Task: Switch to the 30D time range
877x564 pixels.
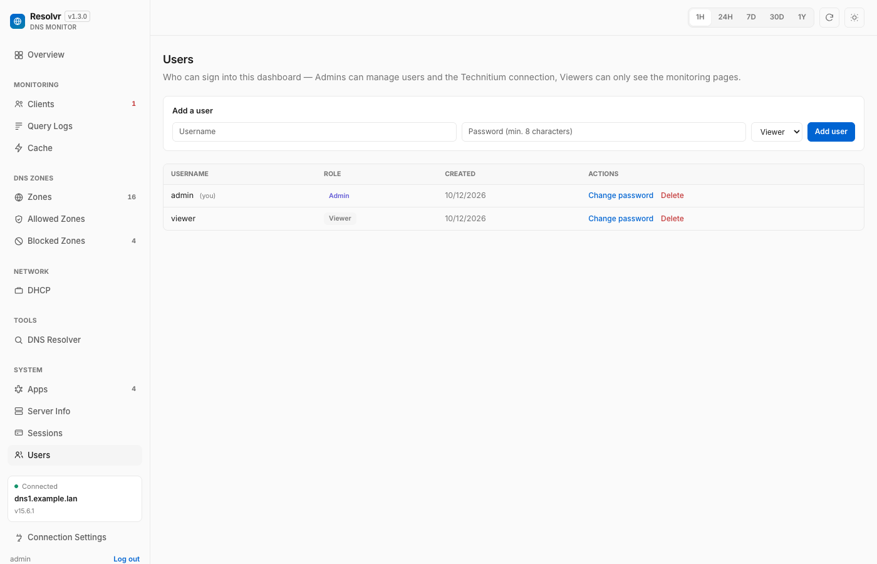Action: (x=777, y=18)
